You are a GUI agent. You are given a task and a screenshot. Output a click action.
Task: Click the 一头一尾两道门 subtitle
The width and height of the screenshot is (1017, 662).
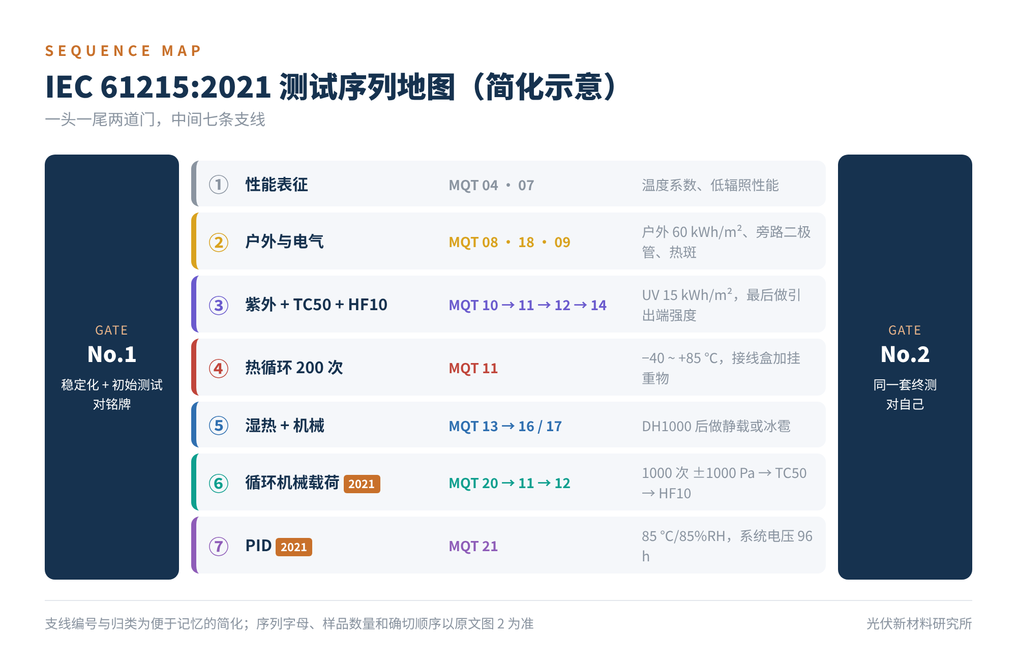pyautogui.click(x=155, y=119)
